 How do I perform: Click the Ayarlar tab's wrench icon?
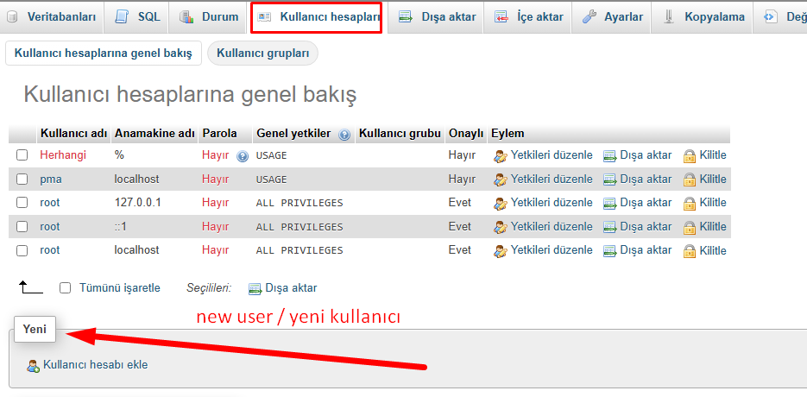coord(589,17)
